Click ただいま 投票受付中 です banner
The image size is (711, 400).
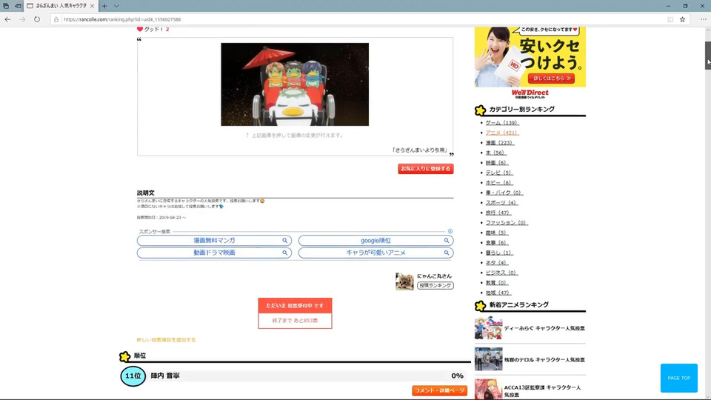295,306
